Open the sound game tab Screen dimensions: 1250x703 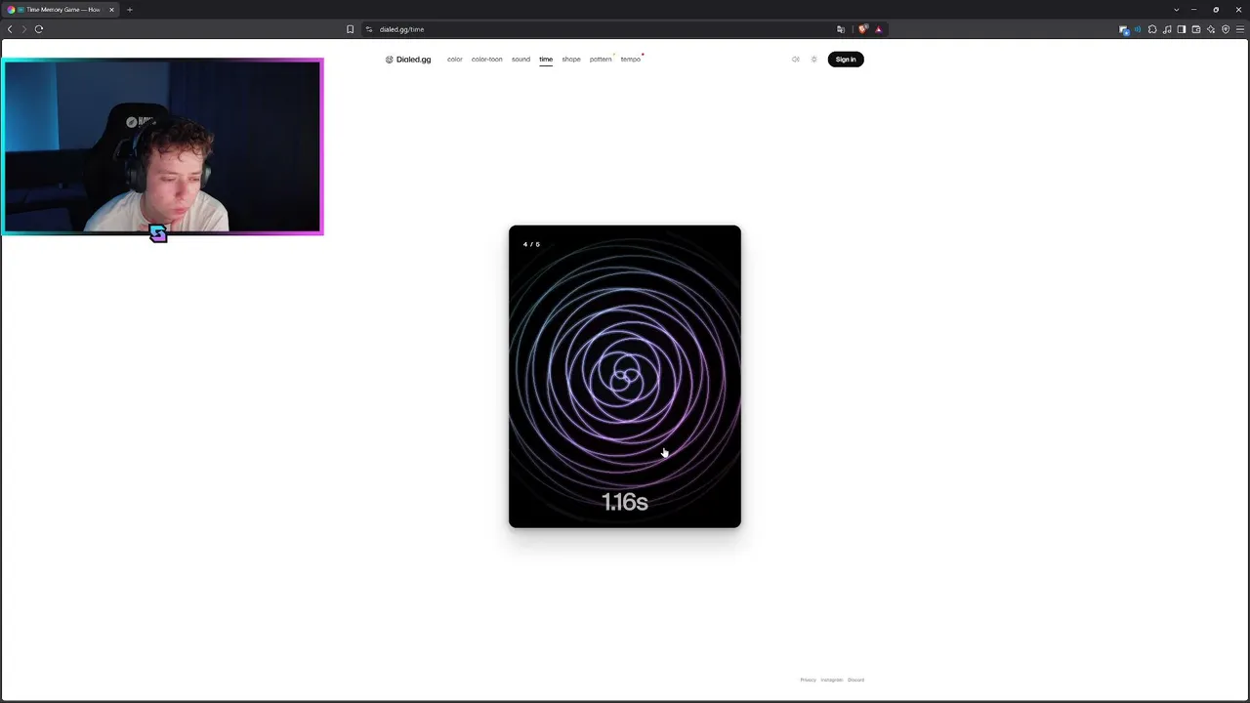click(521, 60)
